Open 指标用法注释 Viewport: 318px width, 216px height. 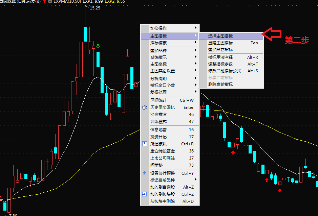[231, 57]
